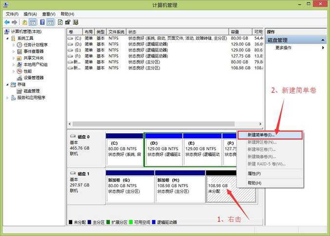Click the disk settings toolbar icon next to Refresh

pos(67,22)
